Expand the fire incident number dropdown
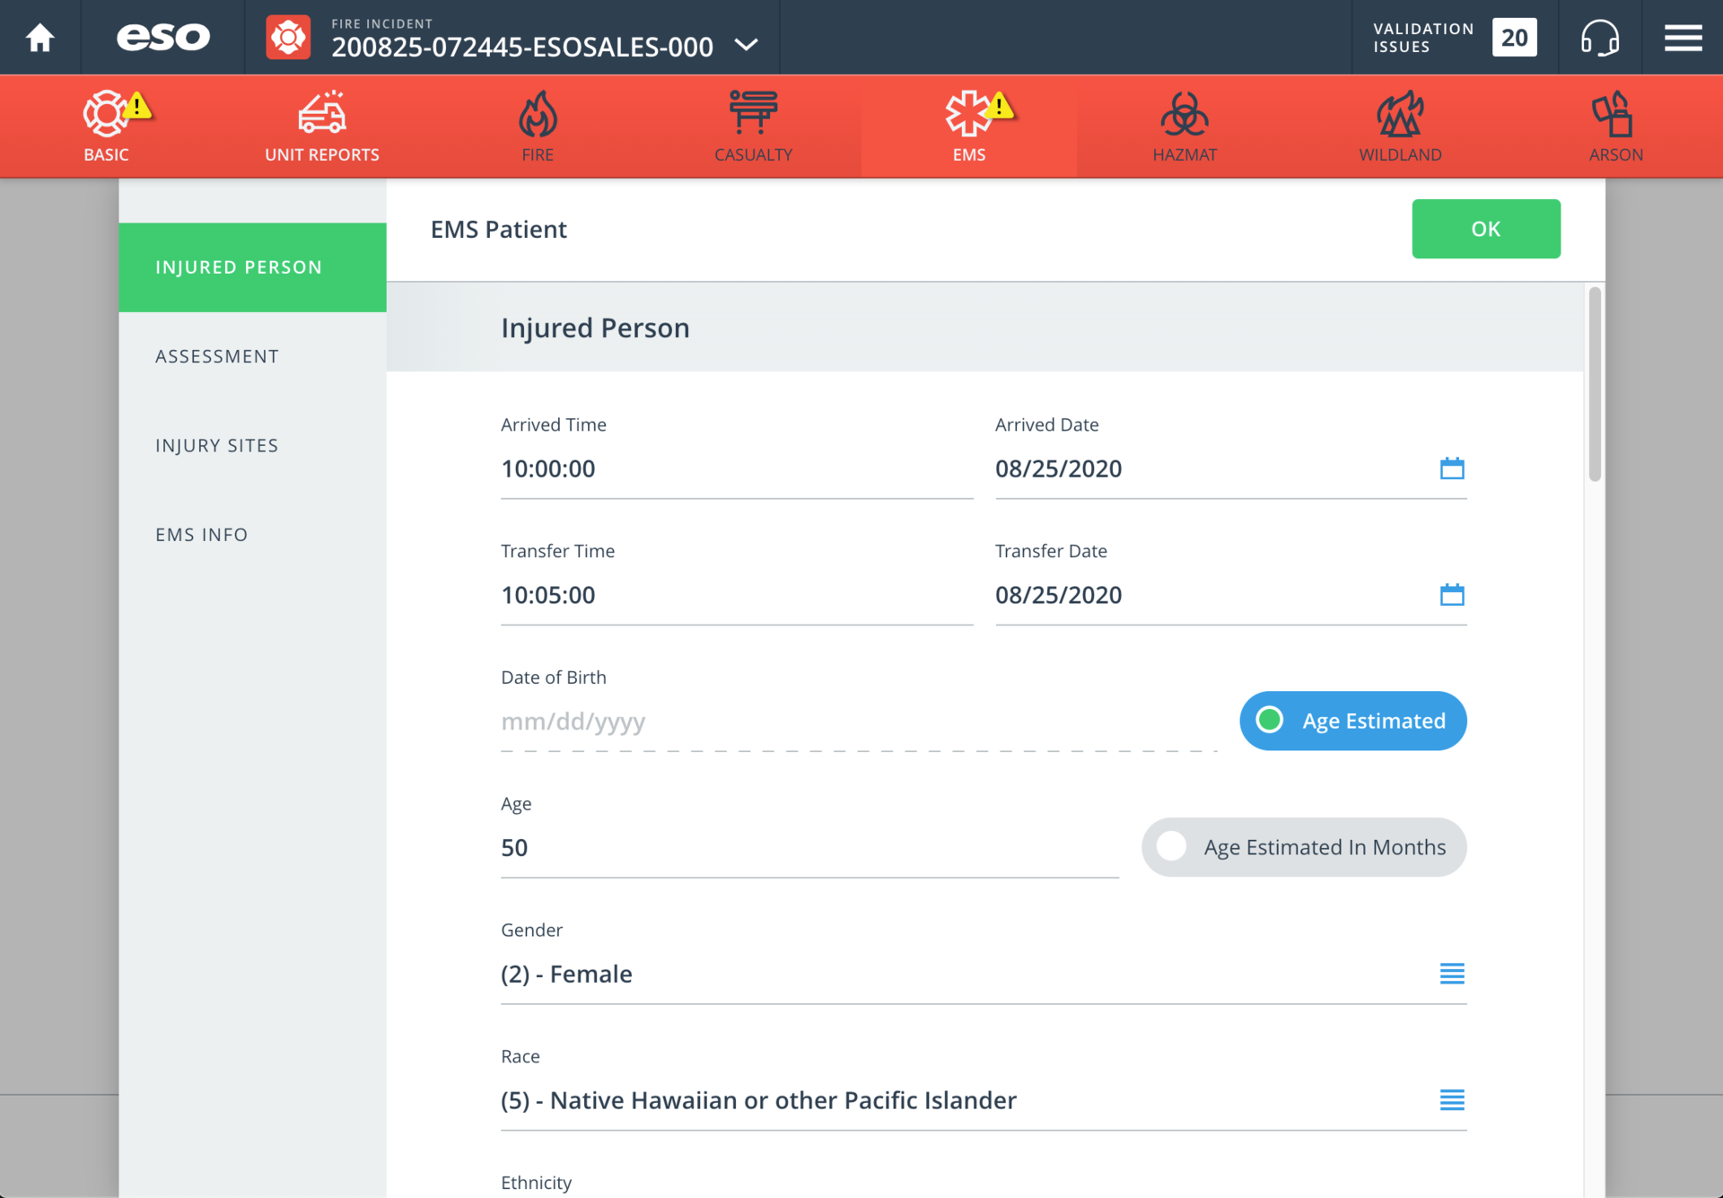The height and width of the screenshot is (1198, 1723). point(747,45)
